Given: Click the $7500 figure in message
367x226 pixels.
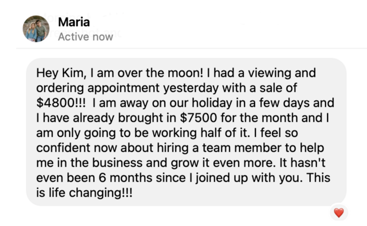Looking at the screenshot, I should [x=199, y=118].
